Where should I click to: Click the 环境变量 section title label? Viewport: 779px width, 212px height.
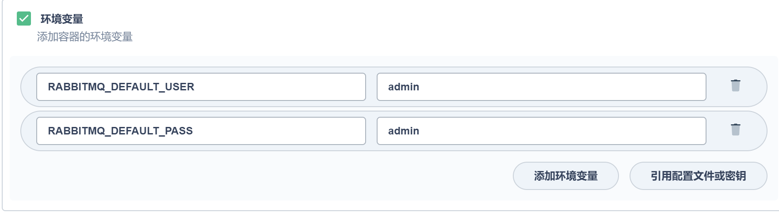[x=62, y=19]
